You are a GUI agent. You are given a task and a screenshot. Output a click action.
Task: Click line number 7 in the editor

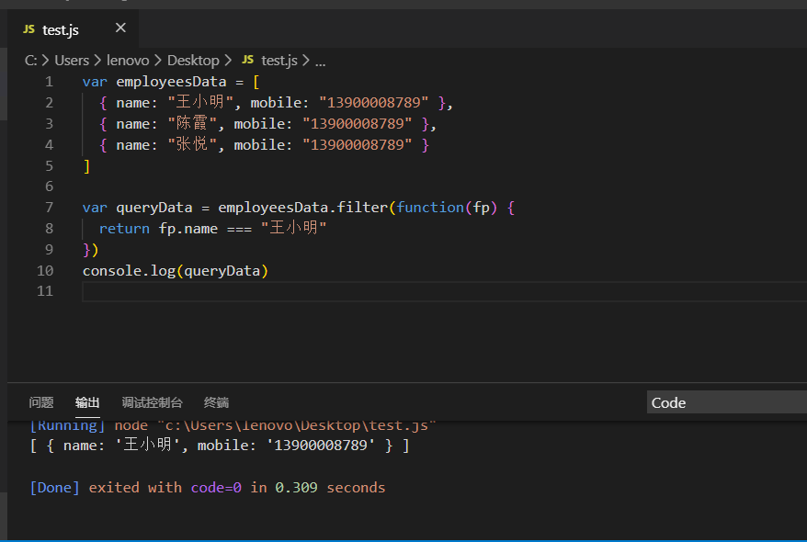(49, 207)
